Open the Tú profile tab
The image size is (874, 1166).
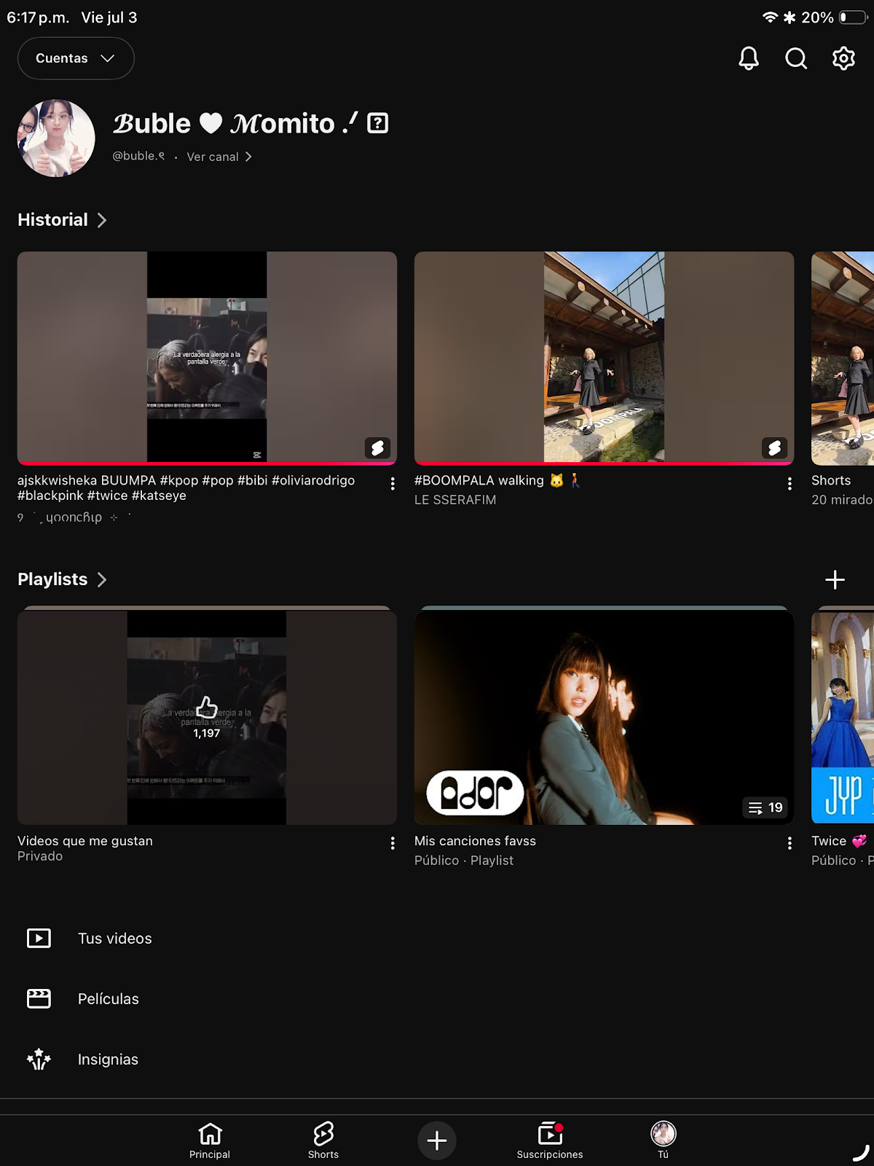(x=664, y=1140)
